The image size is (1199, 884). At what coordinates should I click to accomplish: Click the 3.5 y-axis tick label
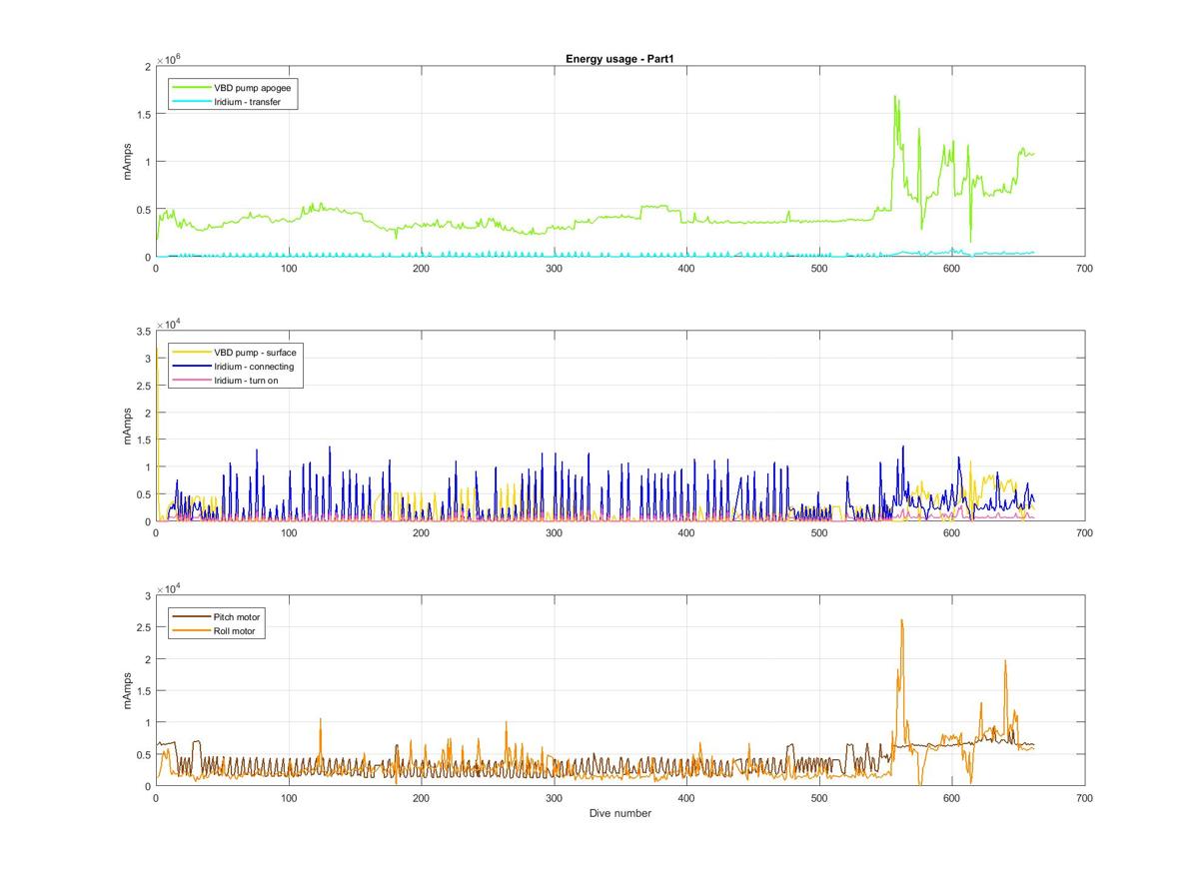point(143,331)
